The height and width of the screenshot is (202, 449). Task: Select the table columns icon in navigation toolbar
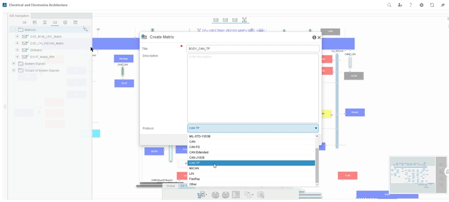[75, 22]
